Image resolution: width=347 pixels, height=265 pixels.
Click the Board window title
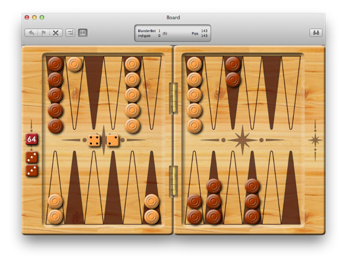click(173, 18)
